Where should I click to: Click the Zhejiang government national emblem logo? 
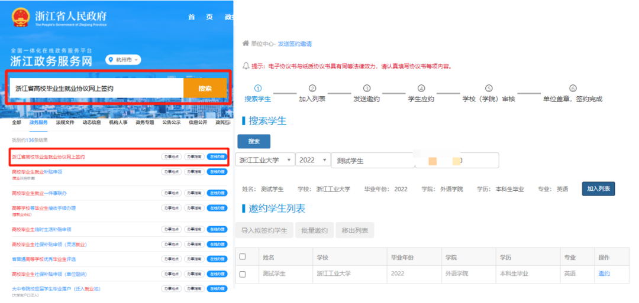pos(21,18)
